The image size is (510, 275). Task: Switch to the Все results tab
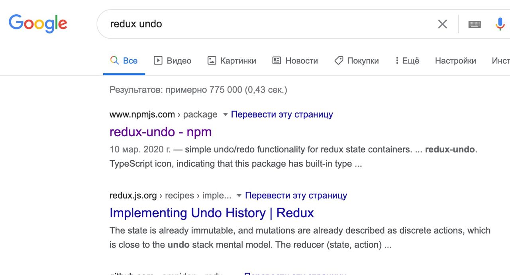[x=124, y=61]
